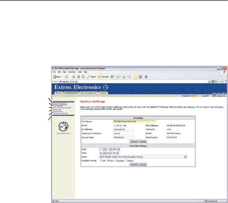The height and width of the screenshot is (203, 228).
Task: Refresh the page using the Refresh icon
Action: click(x=78, y=77)
